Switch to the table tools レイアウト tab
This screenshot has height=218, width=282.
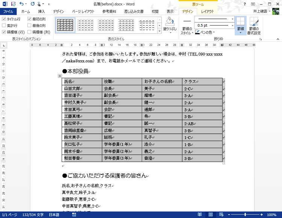coord(207,12)
